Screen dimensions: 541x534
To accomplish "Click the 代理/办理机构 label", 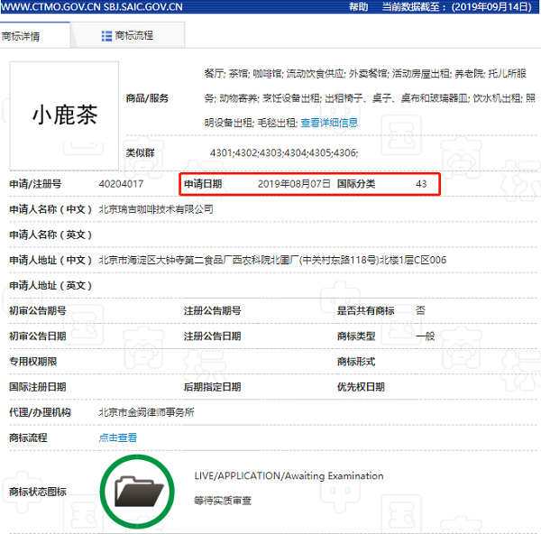I will [x=40, y=412].
